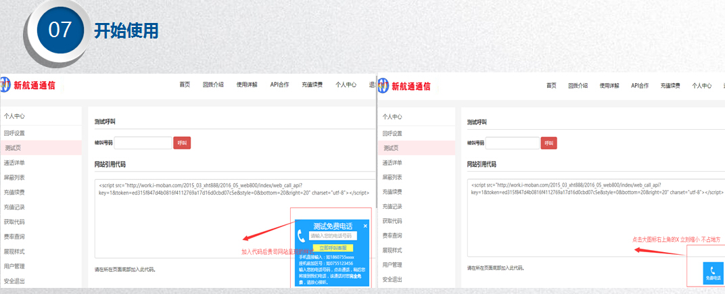The height and width of the screenshot is (294, 725).
Task: Focus 被叫号码 input in left screenshot
Action: tap(143, 143)
